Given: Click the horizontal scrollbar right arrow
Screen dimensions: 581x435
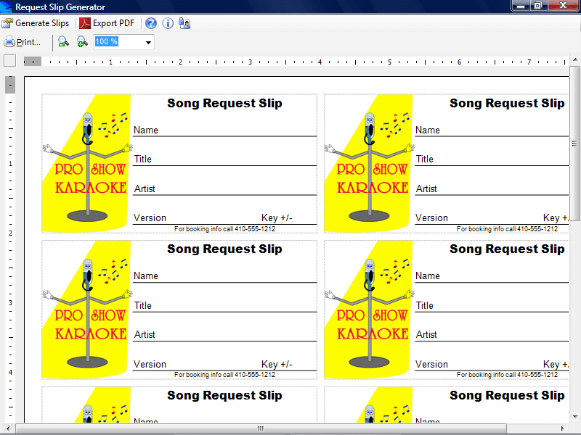Looking at the screenshot, I should click(563, 428).
